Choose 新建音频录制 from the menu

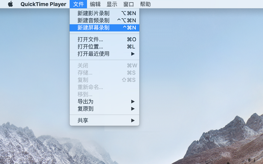104,21
